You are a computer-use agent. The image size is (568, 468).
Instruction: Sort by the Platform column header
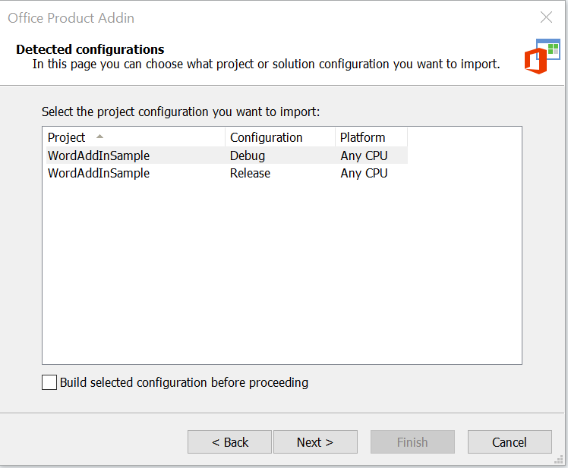[x=371, y=137]
